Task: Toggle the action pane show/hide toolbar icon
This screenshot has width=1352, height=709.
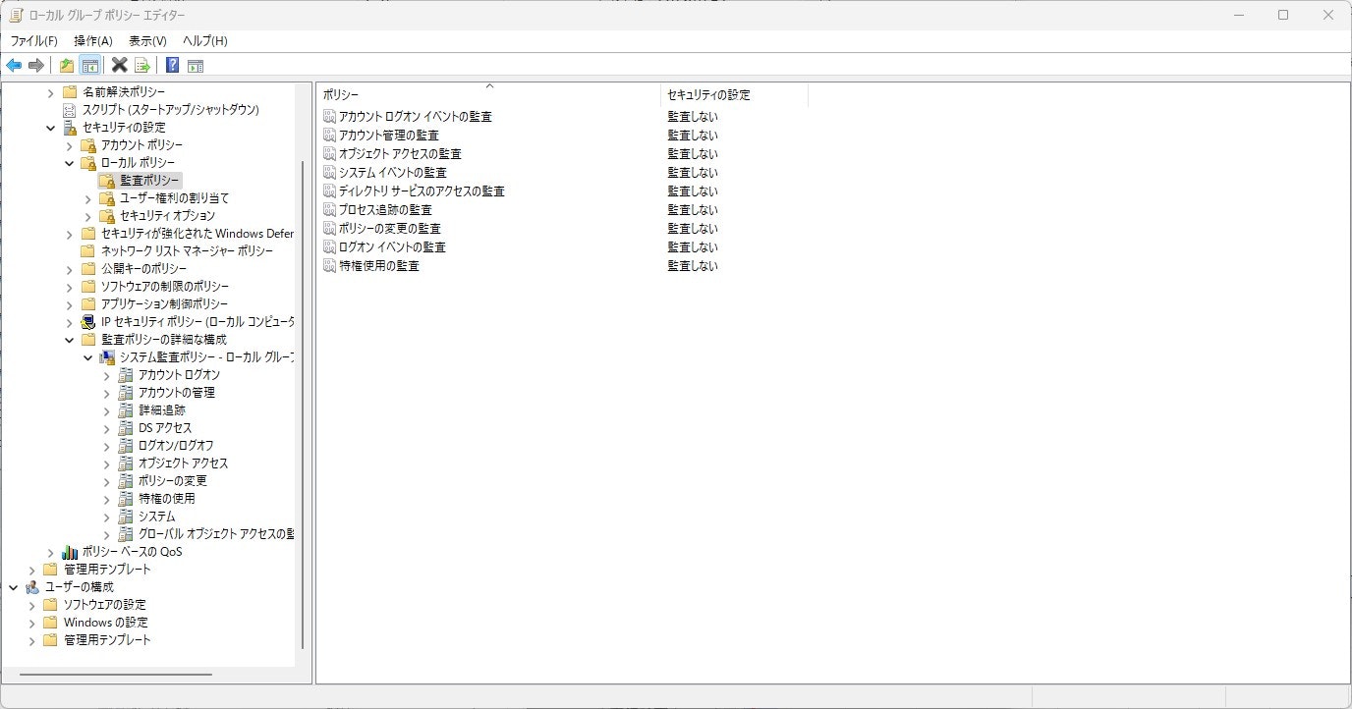Action: coord(196,66)
